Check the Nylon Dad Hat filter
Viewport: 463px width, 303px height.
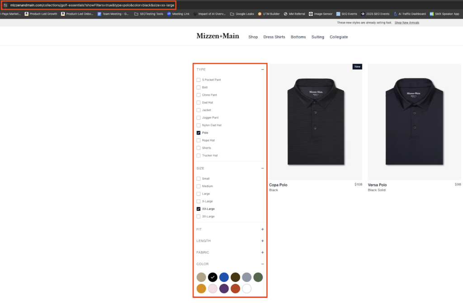pyautogui.click(x=198, y=126)
